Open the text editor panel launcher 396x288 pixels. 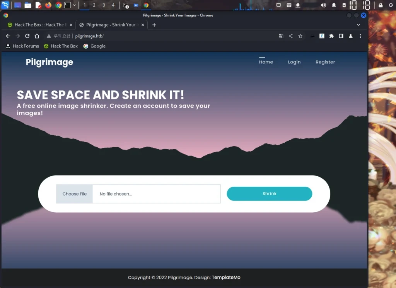38,5
